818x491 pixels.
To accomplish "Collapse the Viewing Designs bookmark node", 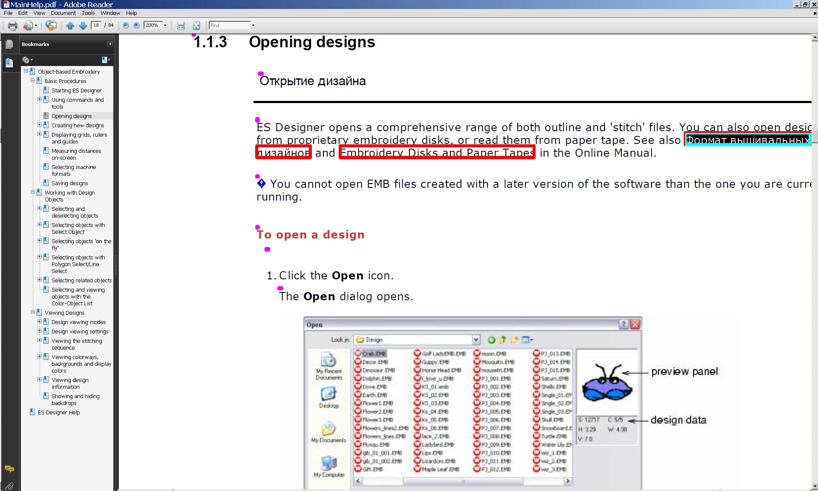I will pyautogui.click(x=32, y=313).
